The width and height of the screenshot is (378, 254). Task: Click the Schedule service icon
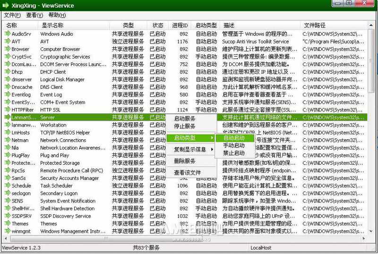tap(8, 186)
